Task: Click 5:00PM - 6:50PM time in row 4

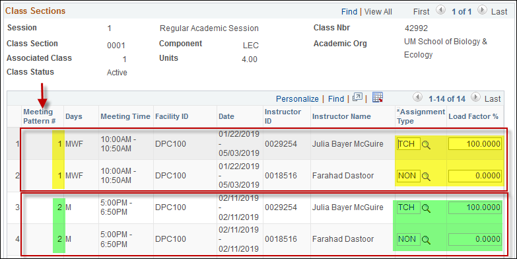Action: tap(116, 239)
